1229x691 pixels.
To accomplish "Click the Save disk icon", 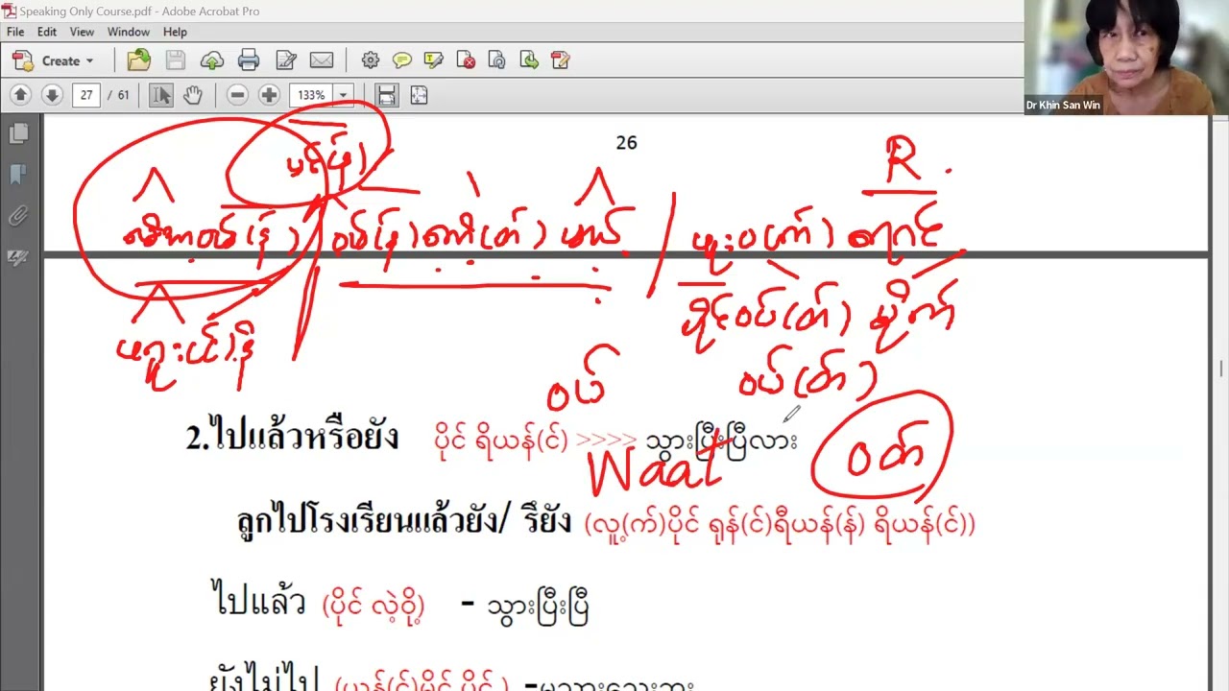I will click(x=176, y=60).
